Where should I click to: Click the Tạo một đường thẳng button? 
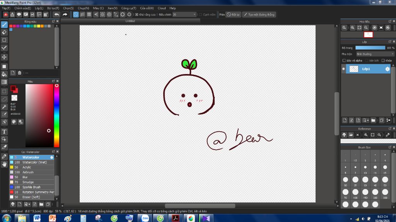click(259, 15)
